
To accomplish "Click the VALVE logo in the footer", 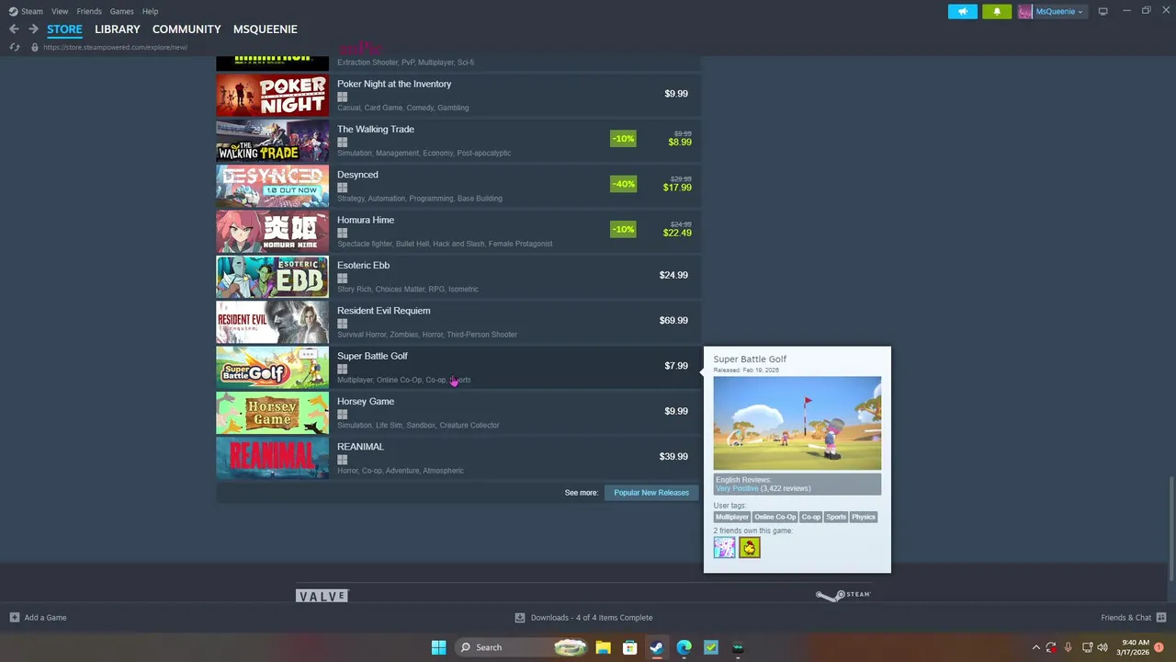I will click(322, 596).
